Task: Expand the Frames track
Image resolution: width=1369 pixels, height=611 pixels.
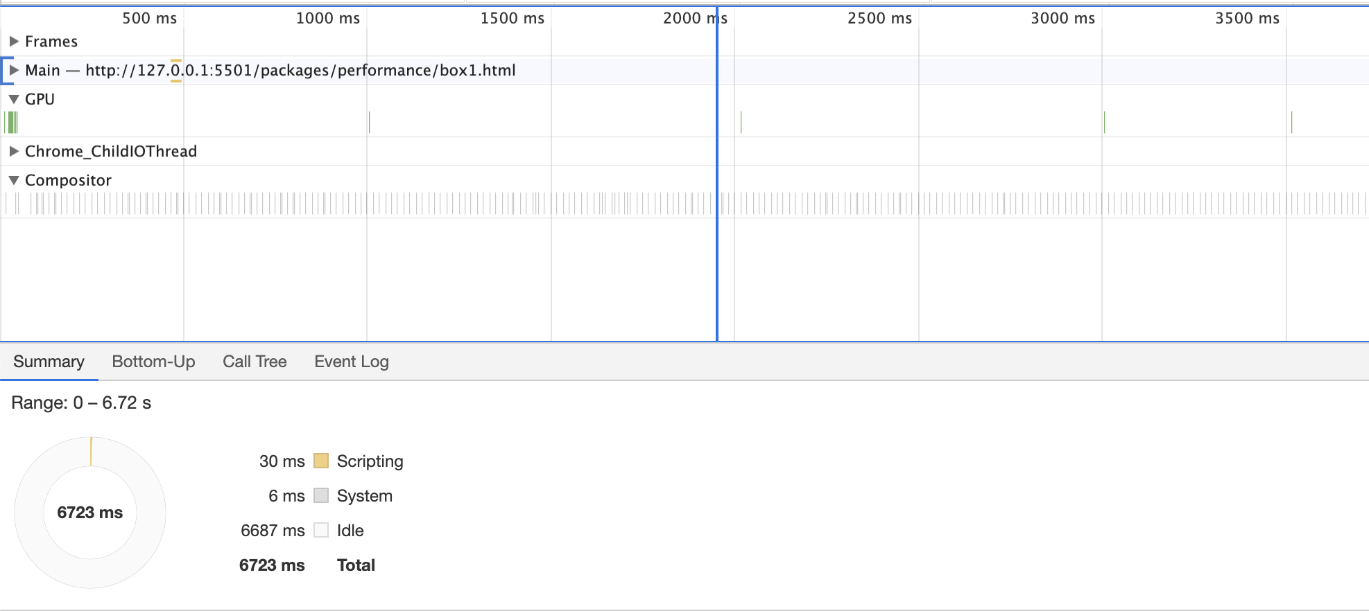Action: (13, 42)
